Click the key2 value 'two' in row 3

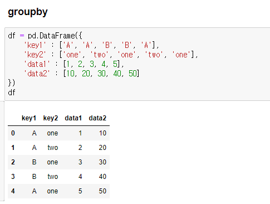point(53,177)
